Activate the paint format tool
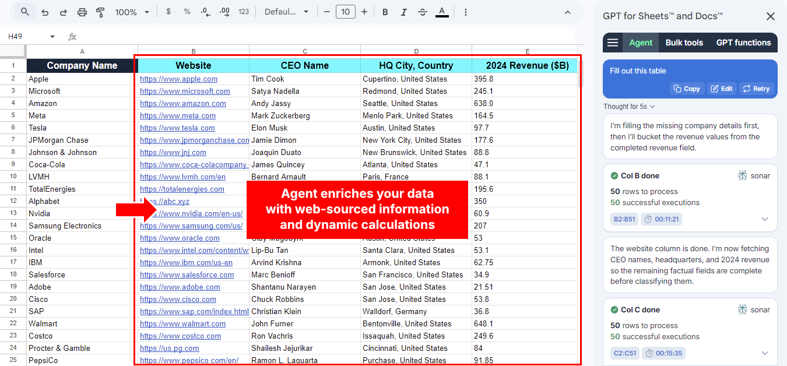 coord(100,11)
